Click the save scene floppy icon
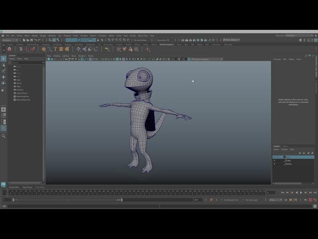The height and width of the screenshot is (239, 318). click(x=31, y=40)
